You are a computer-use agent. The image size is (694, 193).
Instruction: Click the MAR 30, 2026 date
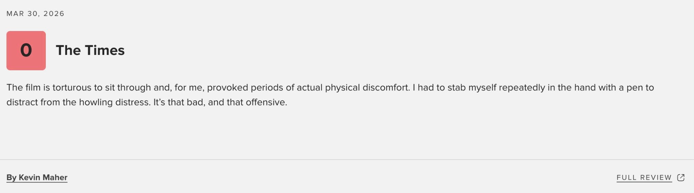[36, 14]
